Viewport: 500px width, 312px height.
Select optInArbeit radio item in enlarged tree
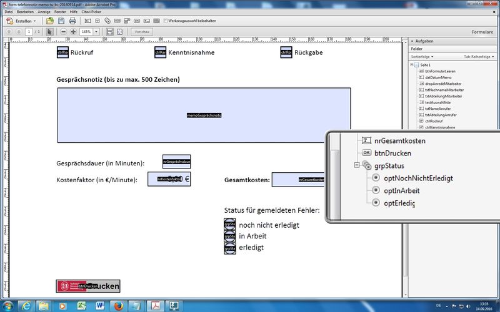pyautogui.click(x=401, y=190)
